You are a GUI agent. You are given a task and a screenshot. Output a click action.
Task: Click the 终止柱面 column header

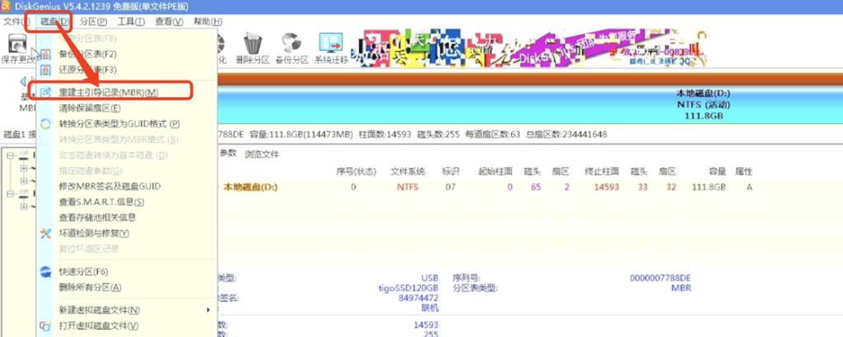pos(602,172)
